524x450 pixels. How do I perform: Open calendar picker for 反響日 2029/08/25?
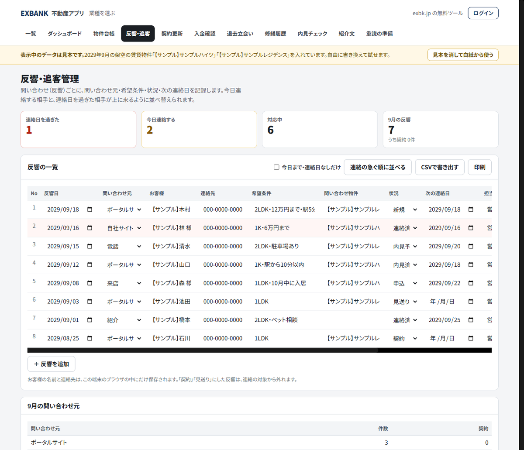[90, 338]
